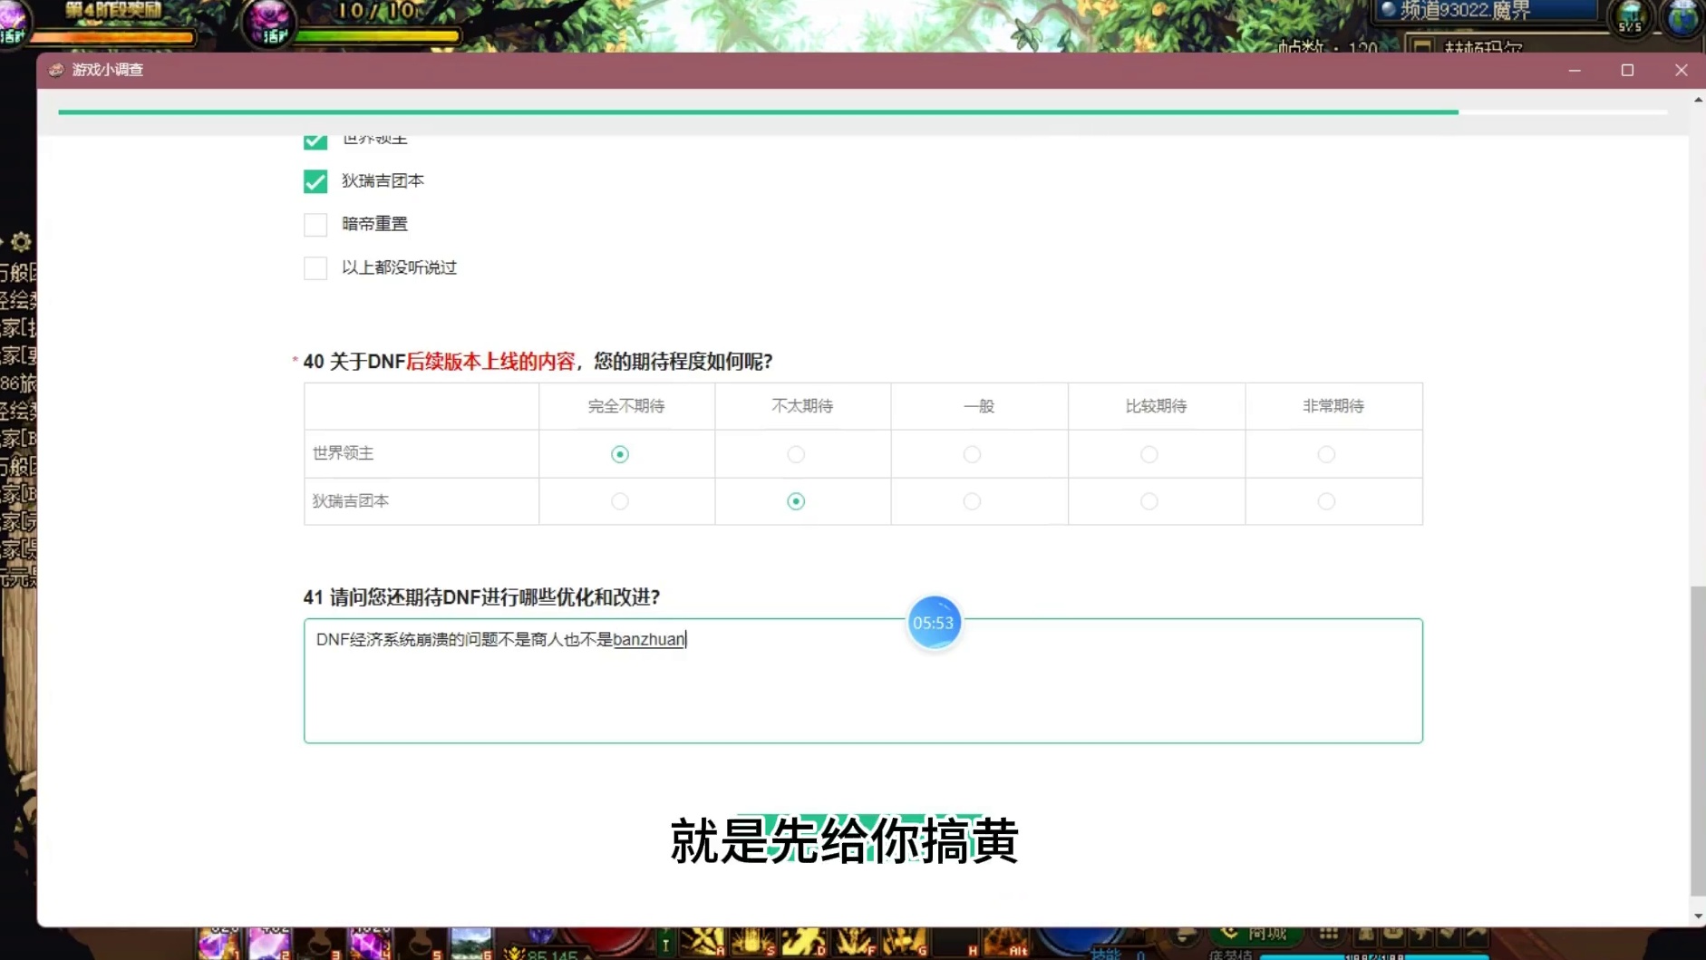Select 一般 for 狄瑞吉团本
This screenshot has width=1706, height=960.
pyautogui.click(x=971, y=500)
